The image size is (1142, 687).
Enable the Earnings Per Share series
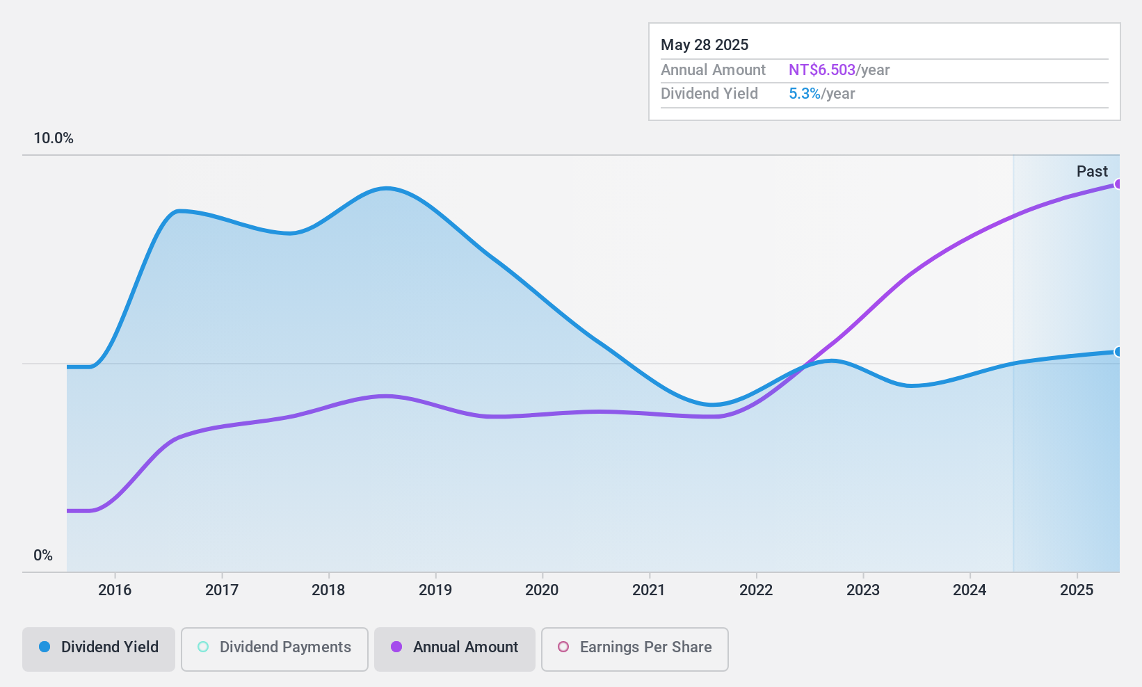point(635,649)
